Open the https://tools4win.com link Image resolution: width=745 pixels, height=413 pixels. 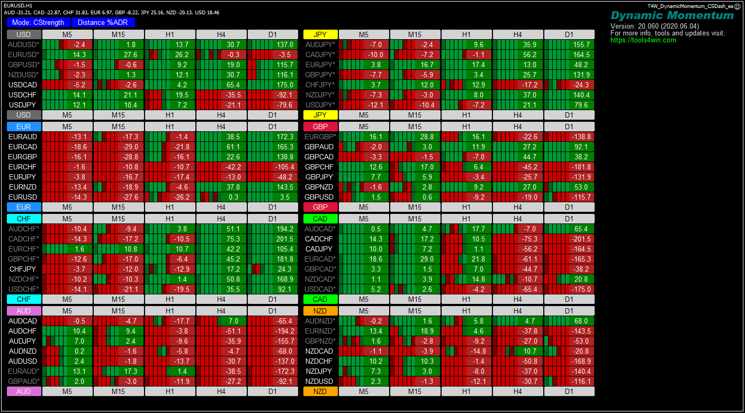(x=643, y=40)
